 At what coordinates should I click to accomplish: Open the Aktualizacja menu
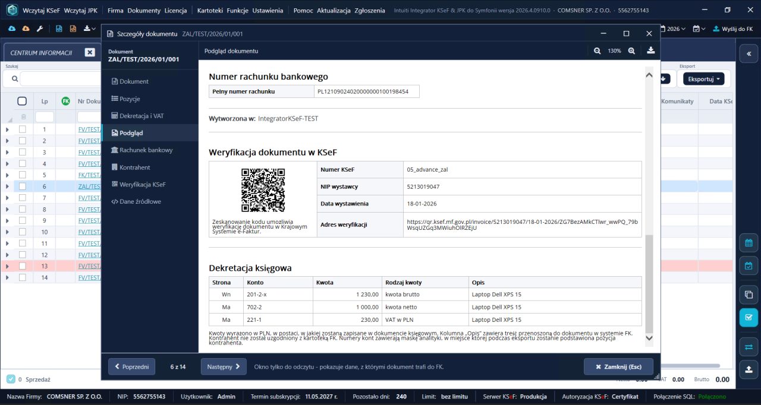click(x=334, y=11)
